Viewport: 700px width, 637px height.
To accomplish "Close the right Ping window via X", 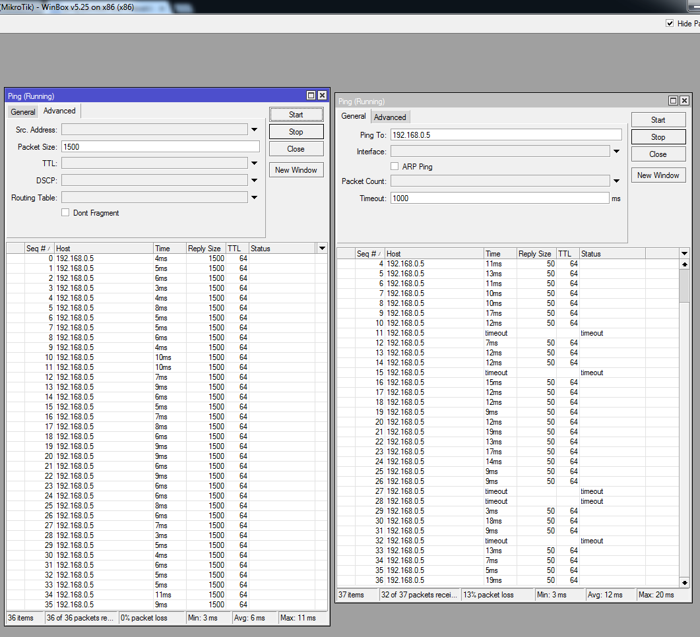I will point(684,101).
